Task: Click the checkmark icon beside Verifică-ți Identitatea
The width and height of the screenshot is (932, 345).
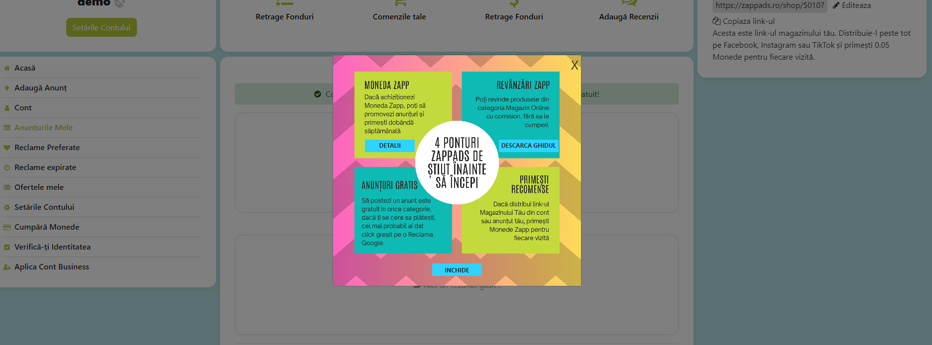Action: pos(7,247)
